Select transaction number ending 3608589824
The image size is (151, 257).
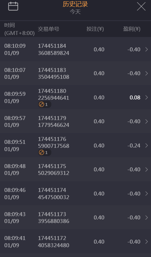click(53, 49)
